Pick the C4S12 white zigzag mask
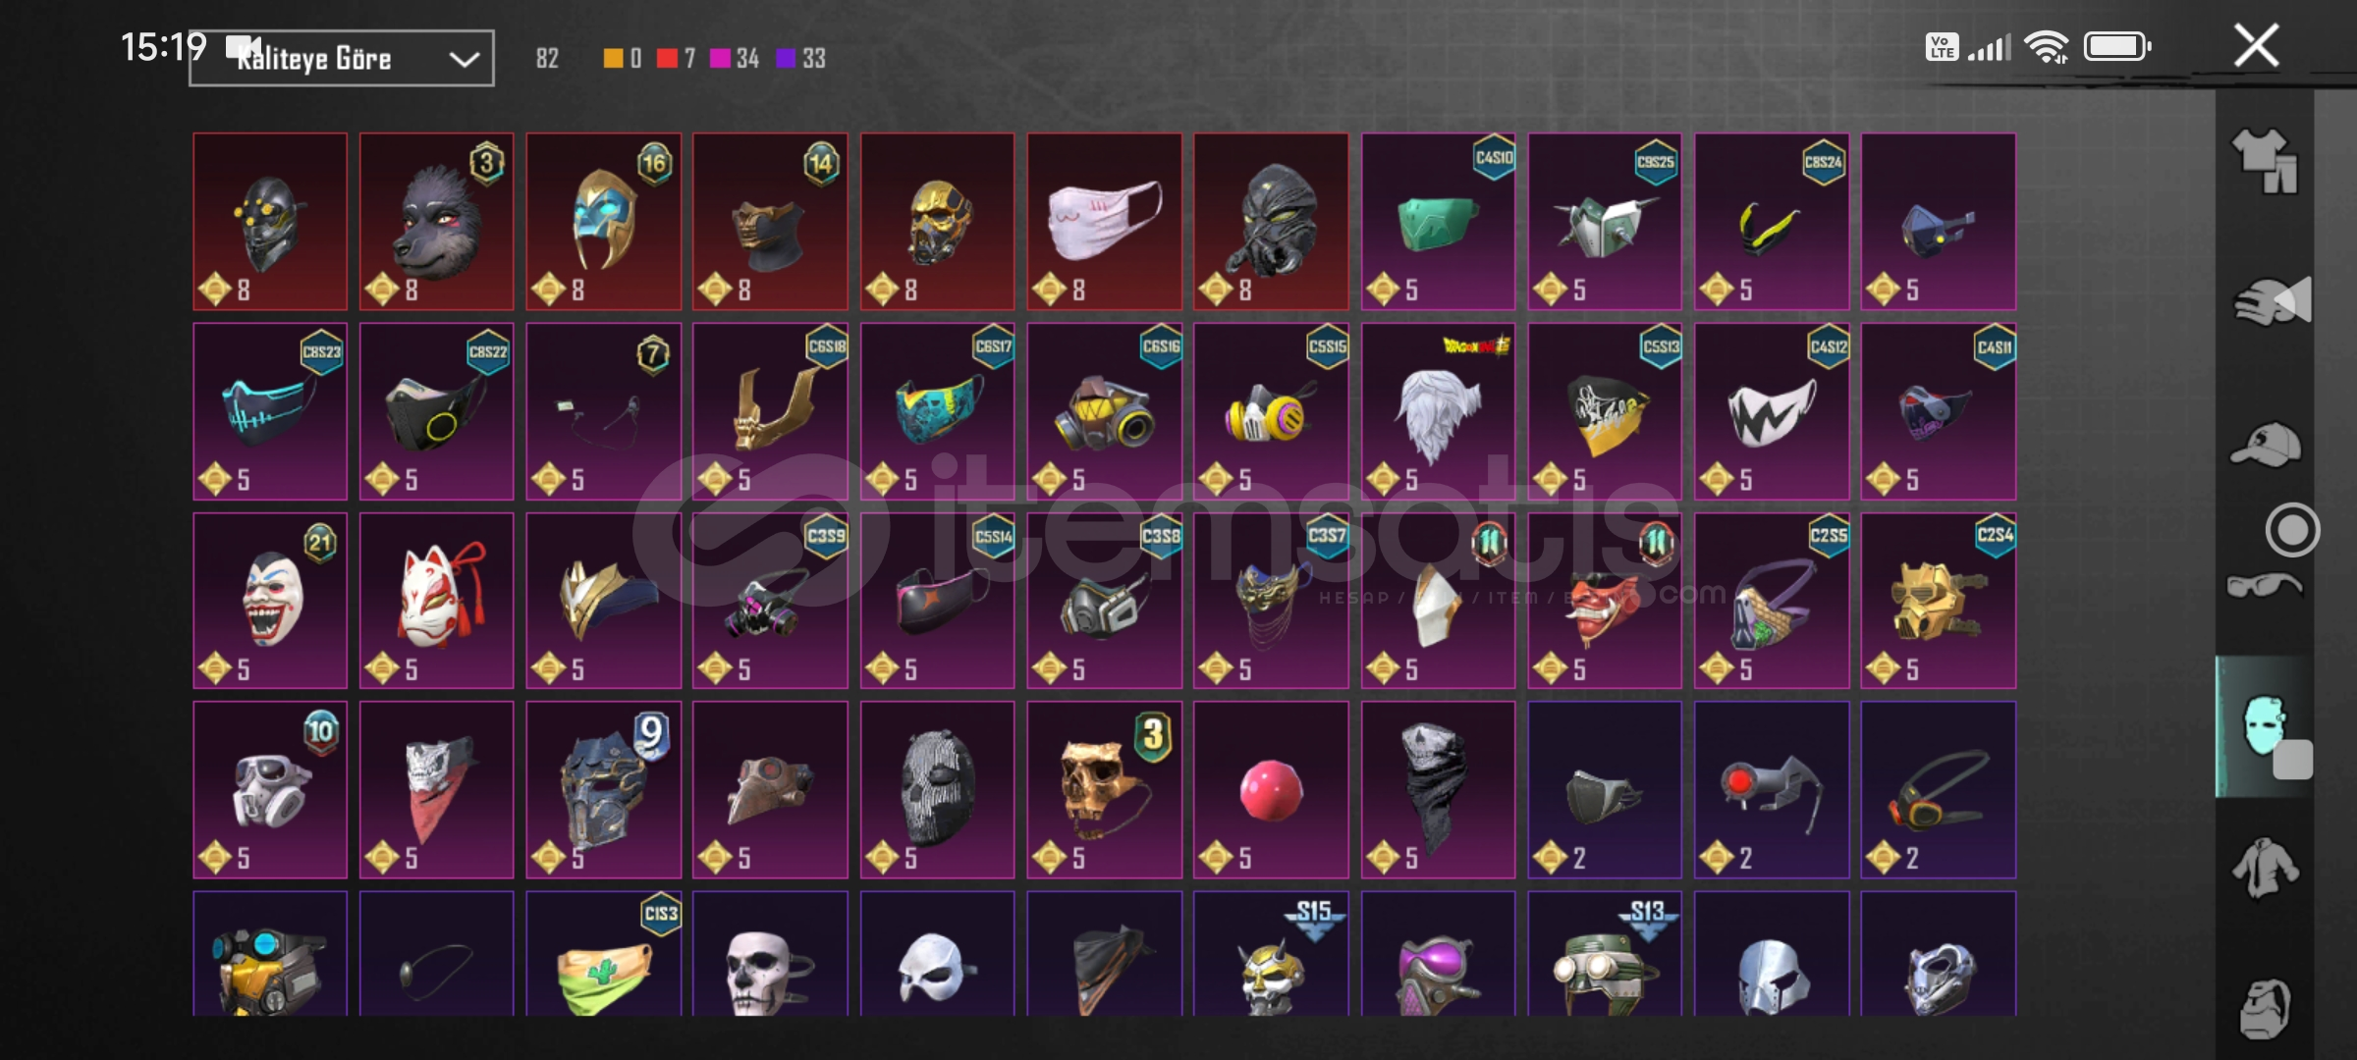 1772,411
